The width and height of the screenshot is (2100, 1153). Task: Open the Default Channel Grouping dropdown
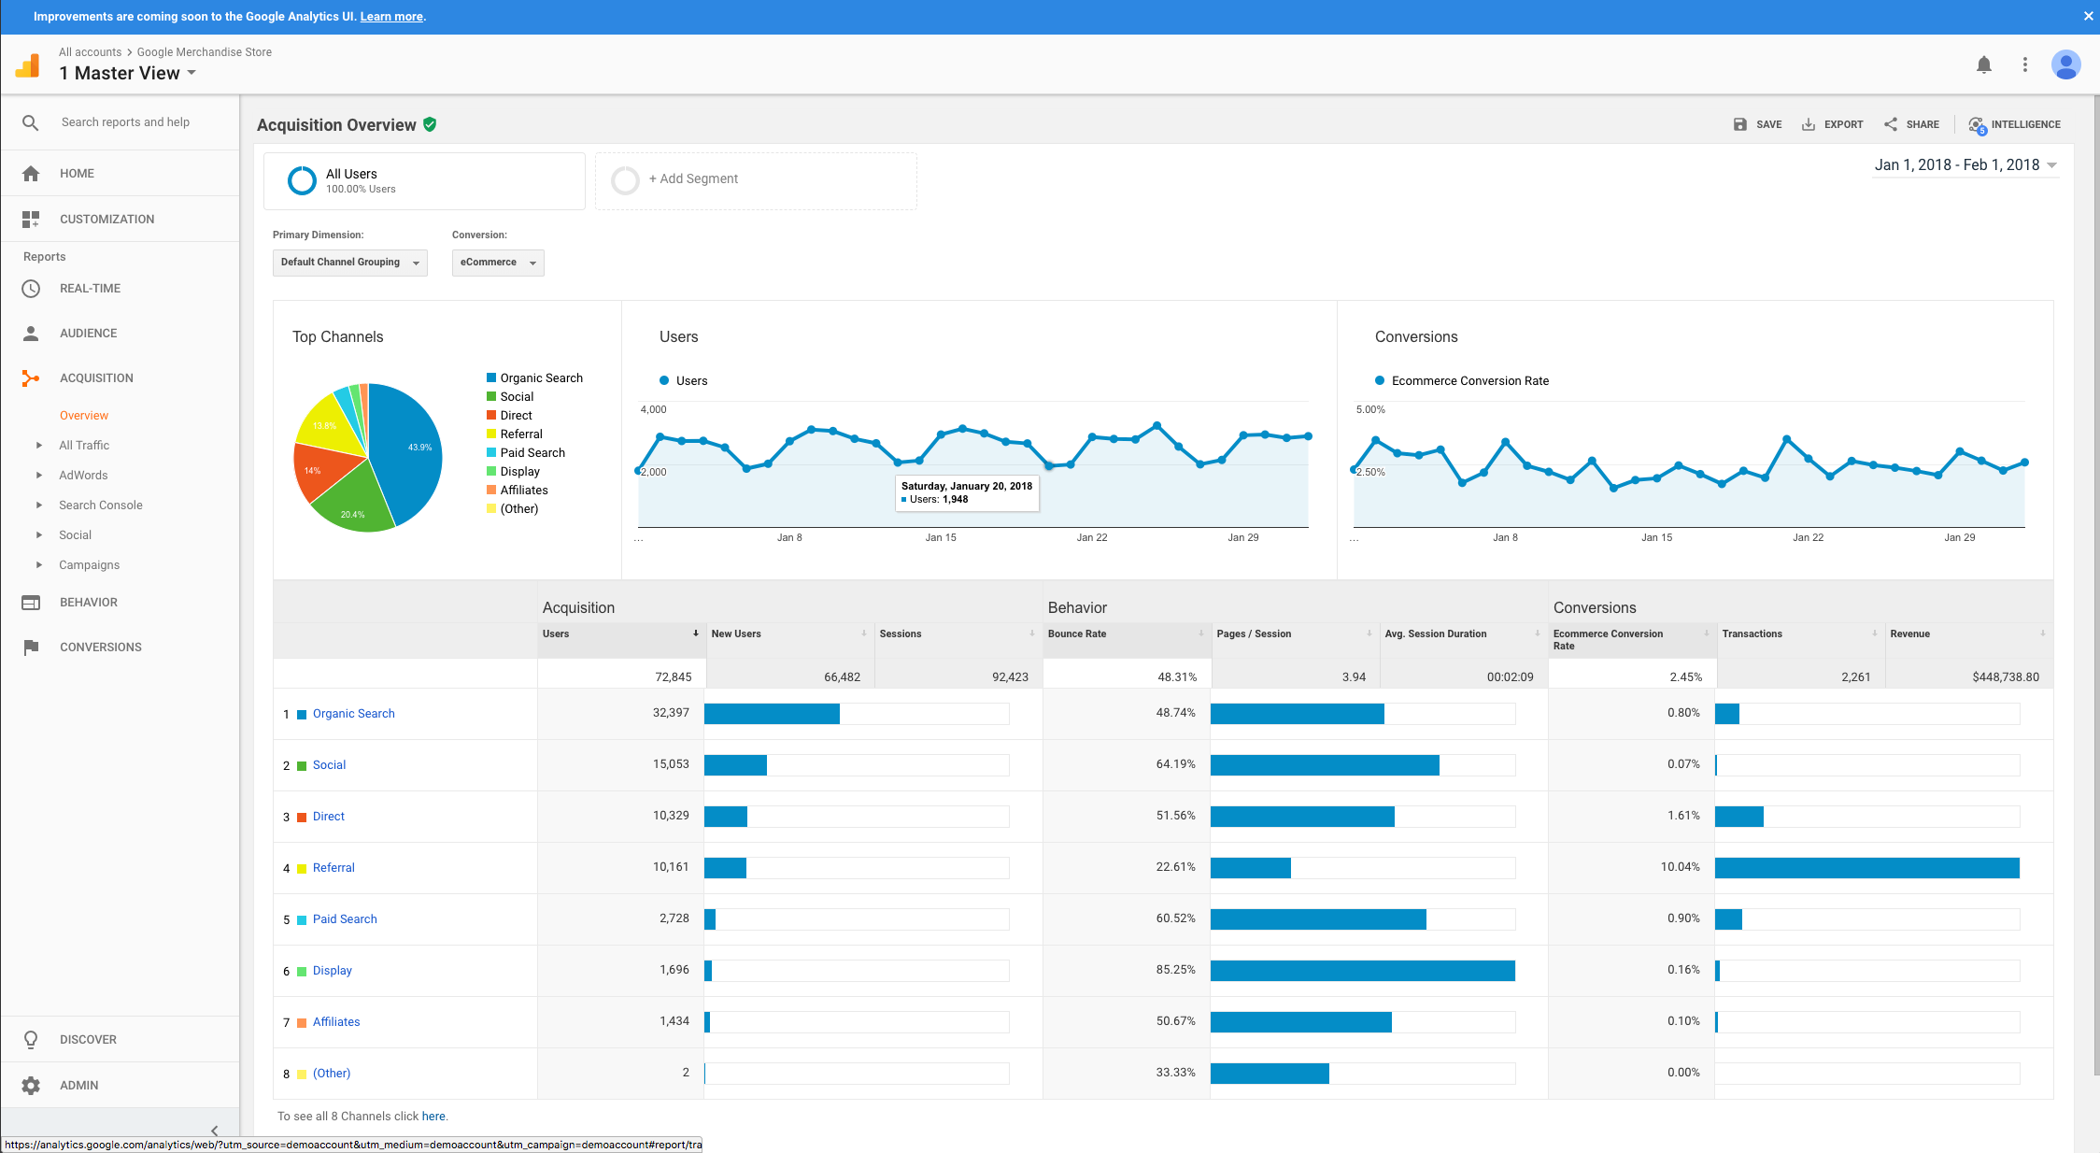click(349, 262)
